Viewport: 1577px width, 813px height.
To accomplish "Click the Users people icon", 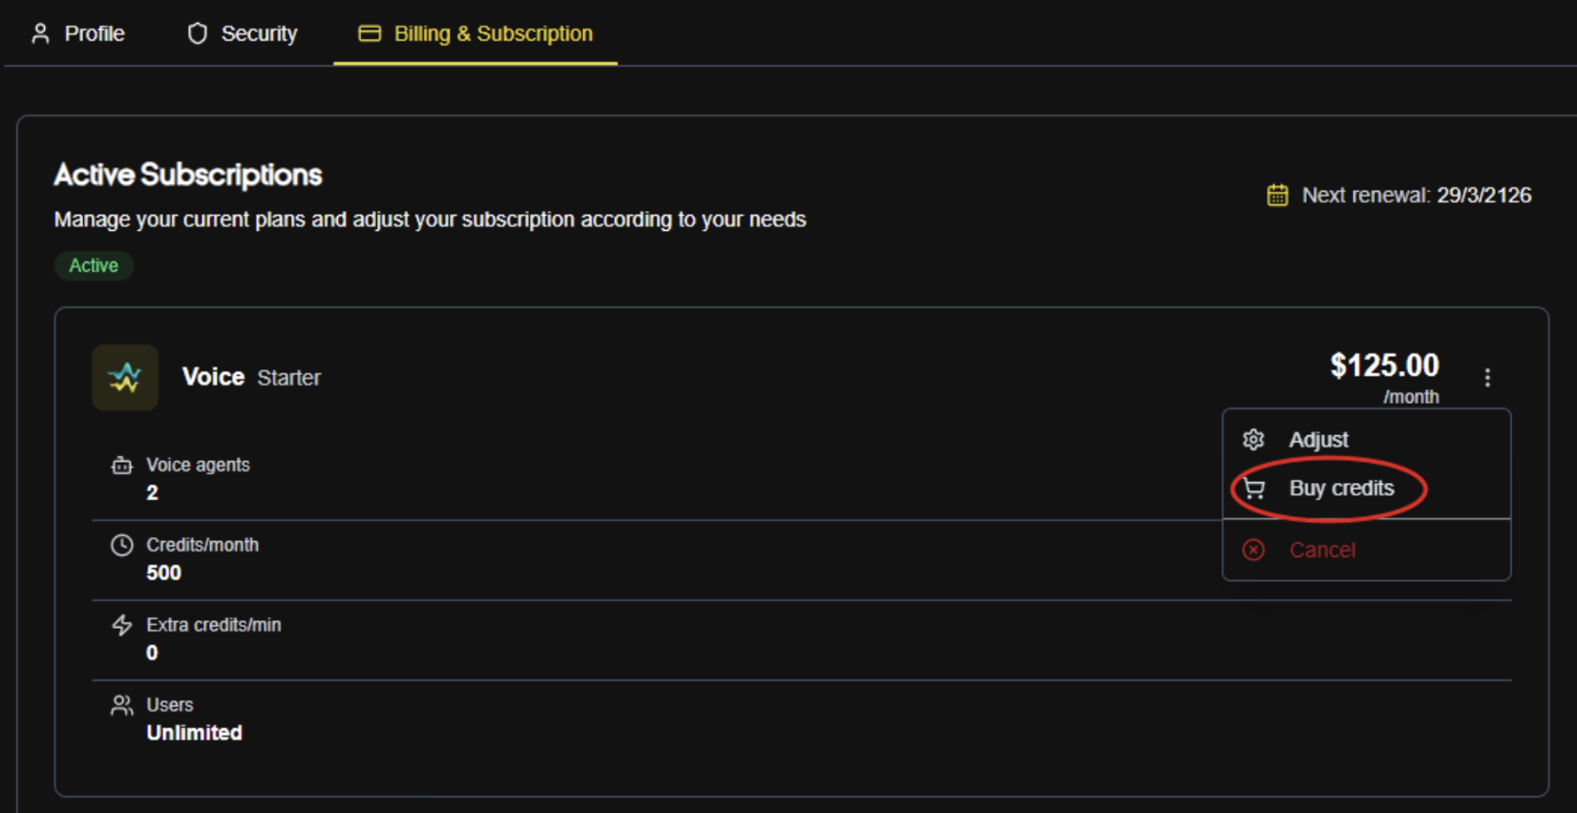I will 121,705.
